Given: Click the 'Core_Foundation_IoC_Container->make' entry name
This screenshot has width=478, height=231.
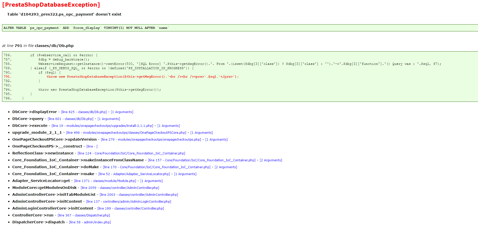Looking at the screenshot, I should click(x=53, y=174).
